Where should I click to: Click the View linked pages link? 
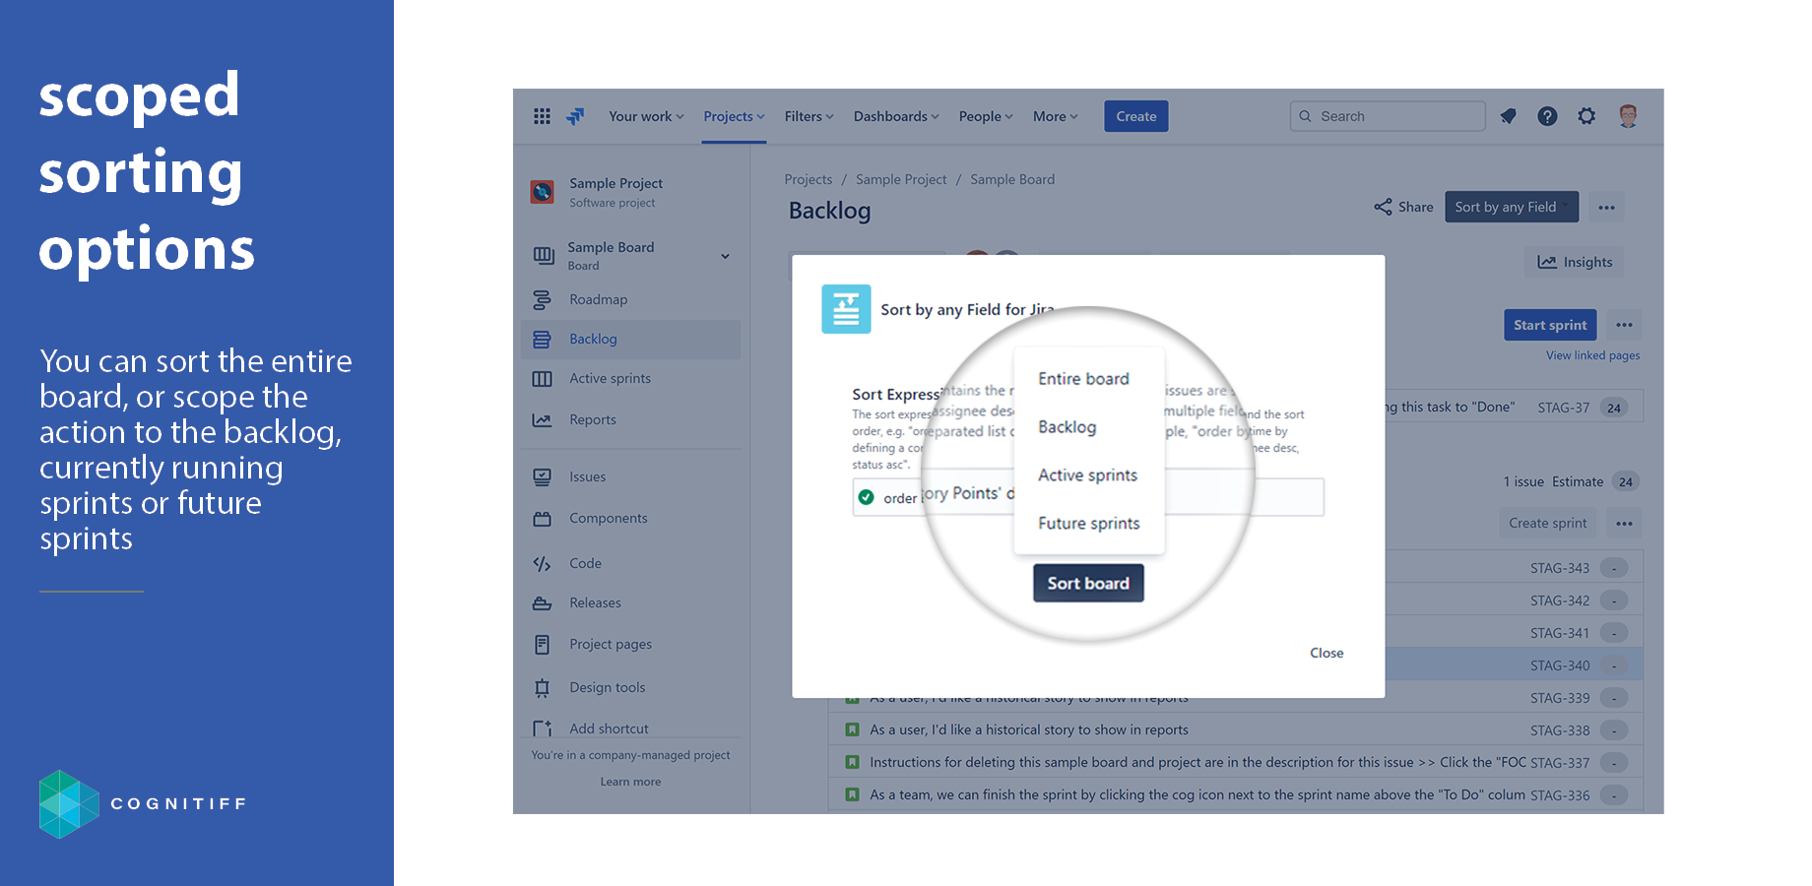point(1593,355)
